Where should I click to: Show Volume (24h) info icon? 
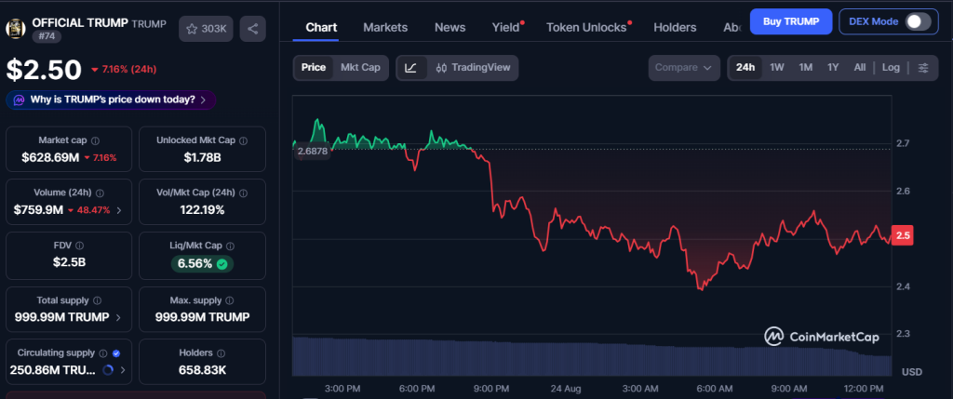click(x=100, y=193)
